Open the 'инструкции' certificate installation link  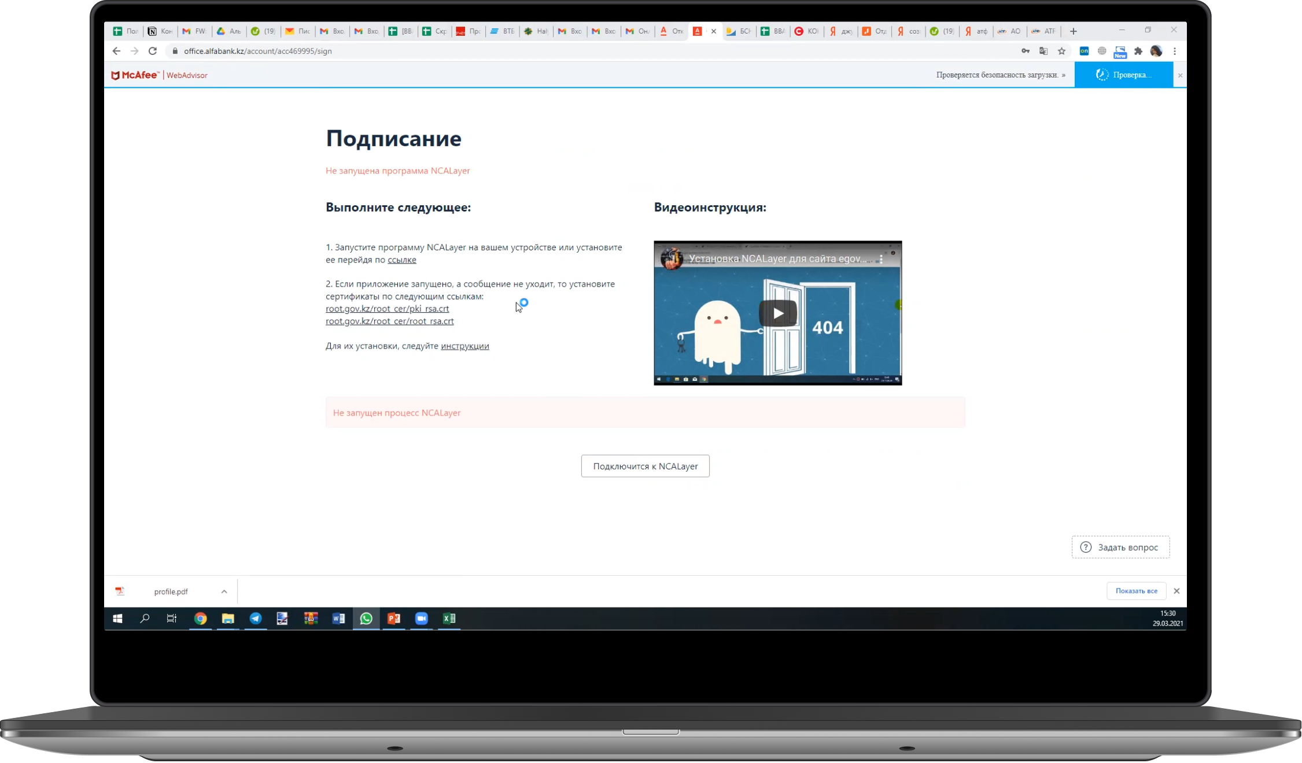(465, 346)
